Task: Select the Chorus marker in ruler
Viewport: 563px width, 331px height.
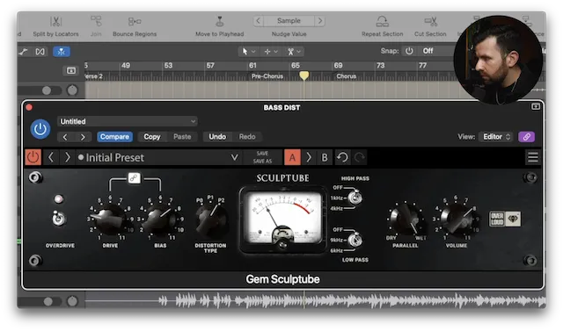Action: pos(346,76)
